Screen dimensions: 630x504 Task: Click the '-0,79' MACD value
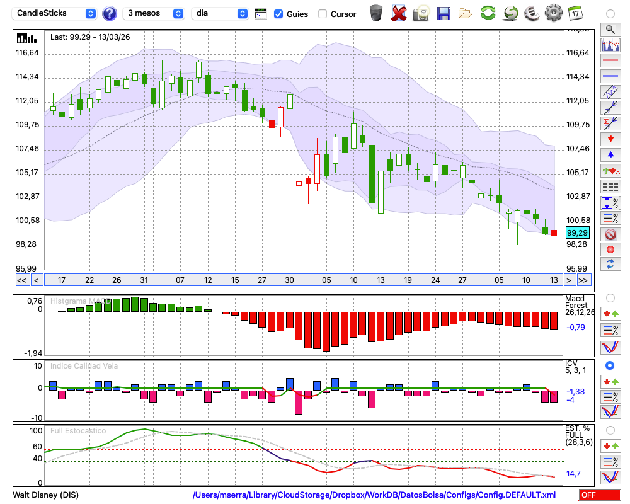pyautogui.click(x=576, y=327)
